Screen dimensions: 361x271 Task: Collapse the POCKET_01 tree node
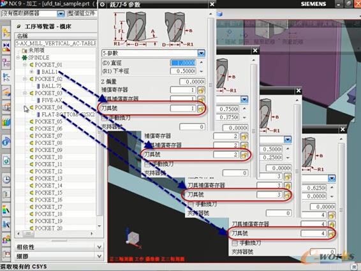[x=25, y=64]
